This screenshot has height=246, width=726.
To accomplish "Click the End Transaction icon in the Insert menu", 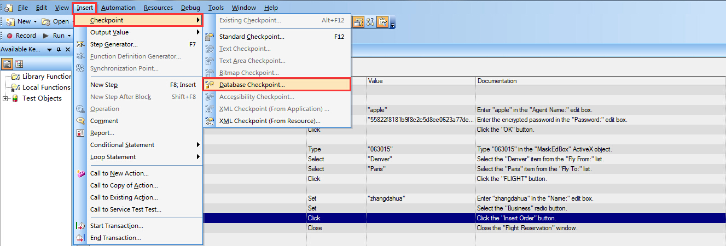I will [80, 238].
